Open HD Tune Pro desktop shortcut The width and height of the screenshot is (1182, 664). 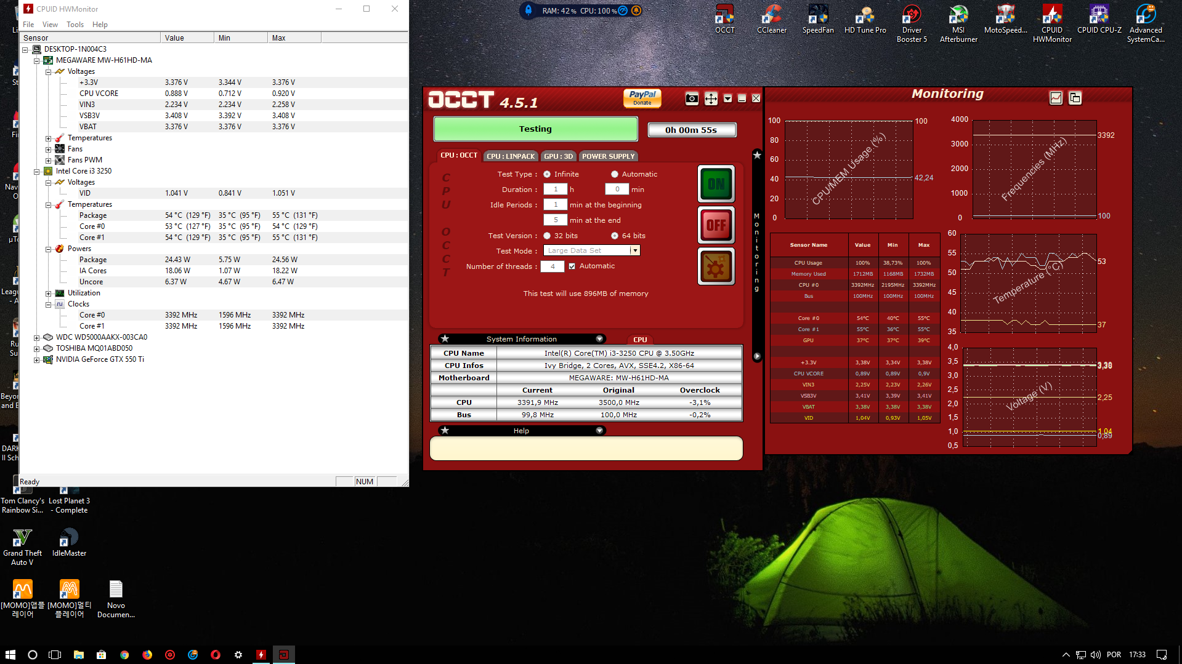[x=865, y=19]
